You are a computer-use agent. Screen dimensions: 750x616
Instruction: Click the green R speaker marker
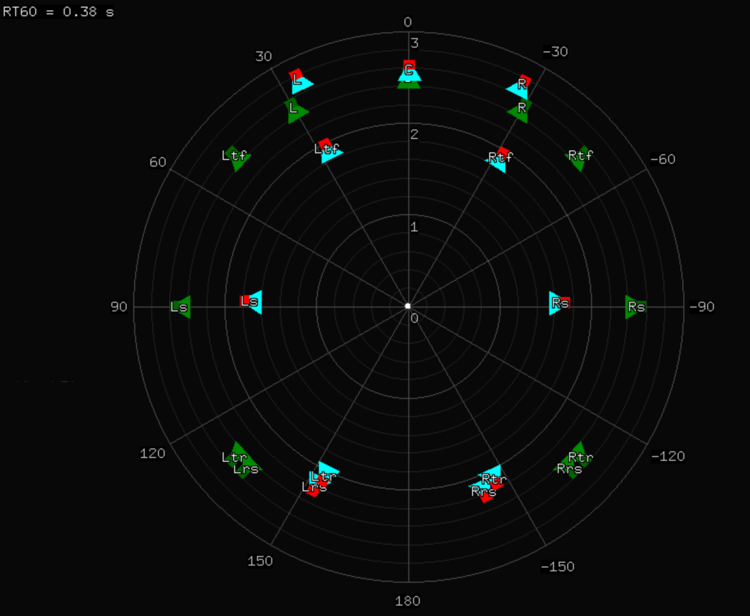point(520,110)
